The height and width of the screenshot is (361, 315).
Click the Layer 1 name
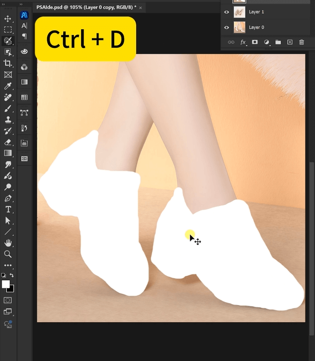tap(256, 12)
